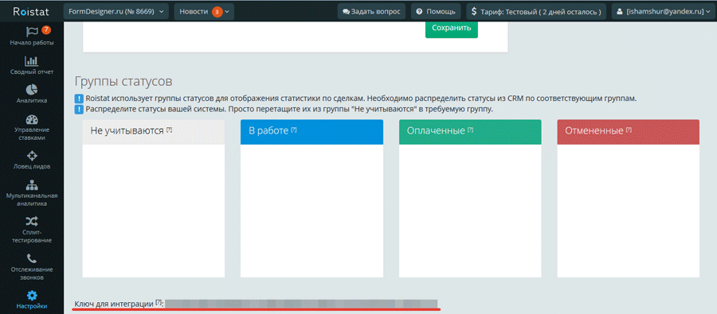Click the Группы статусов heading

pyautogui.click(x=123, y=82)
